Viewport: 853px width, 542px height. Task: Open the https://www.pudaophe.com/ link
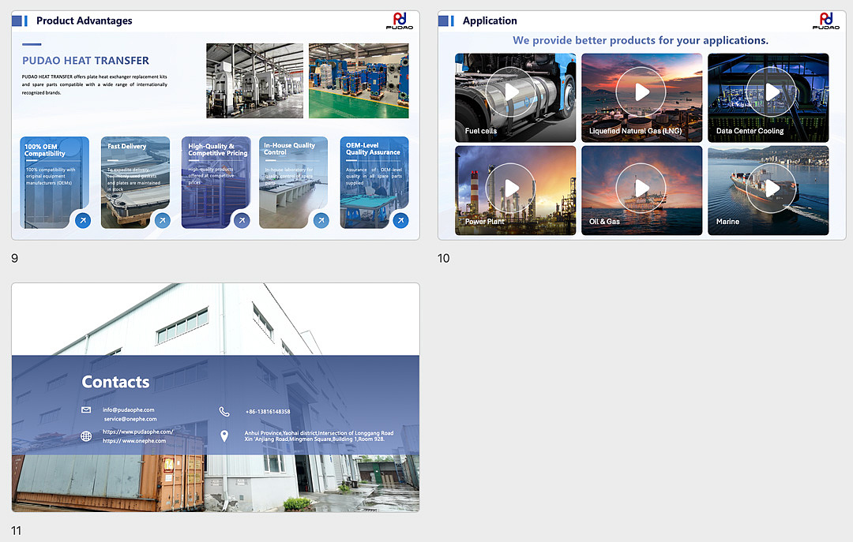click(138, 432)
